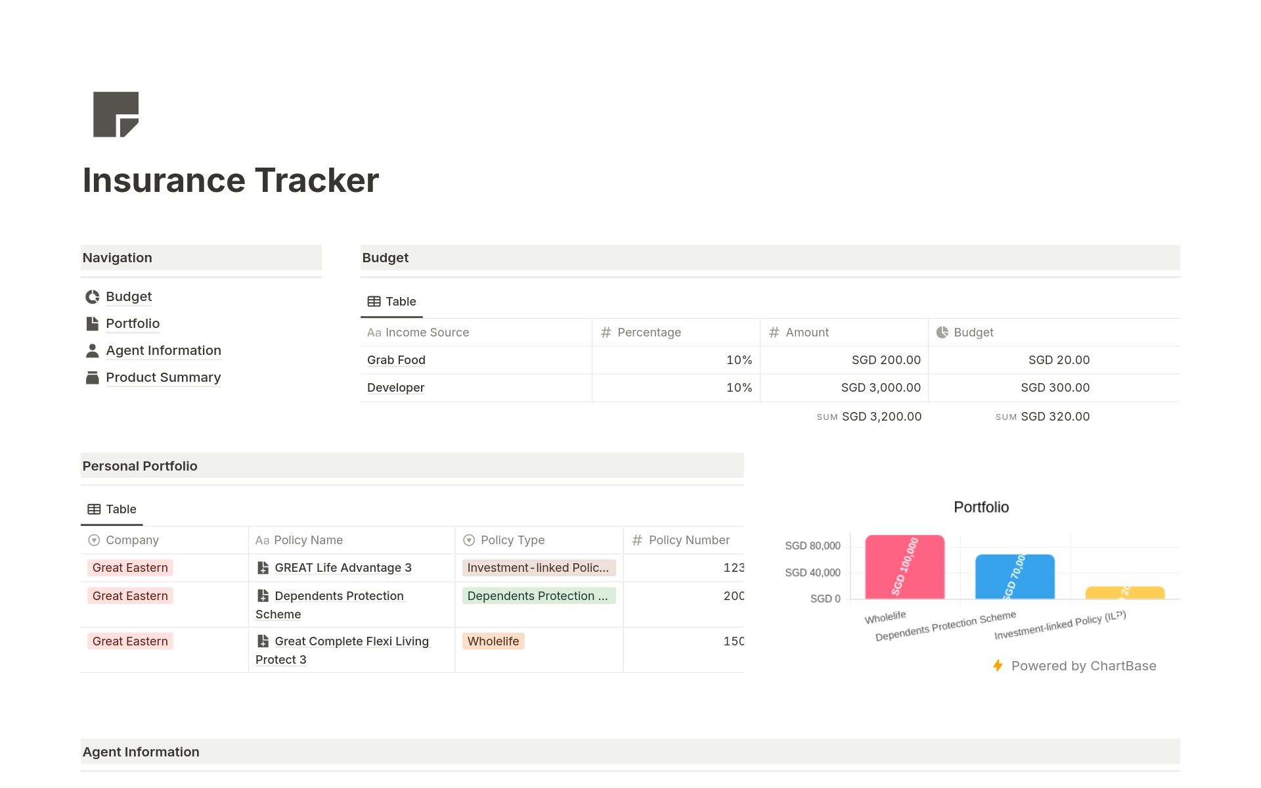Click the Table view icon in the Budget section

point(373,301)
